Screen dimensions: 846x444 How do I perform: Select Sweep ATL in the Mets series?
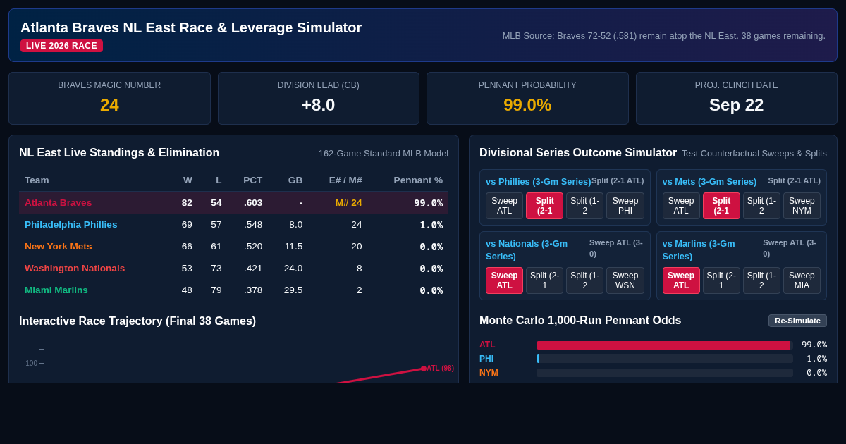click(681, 206)
